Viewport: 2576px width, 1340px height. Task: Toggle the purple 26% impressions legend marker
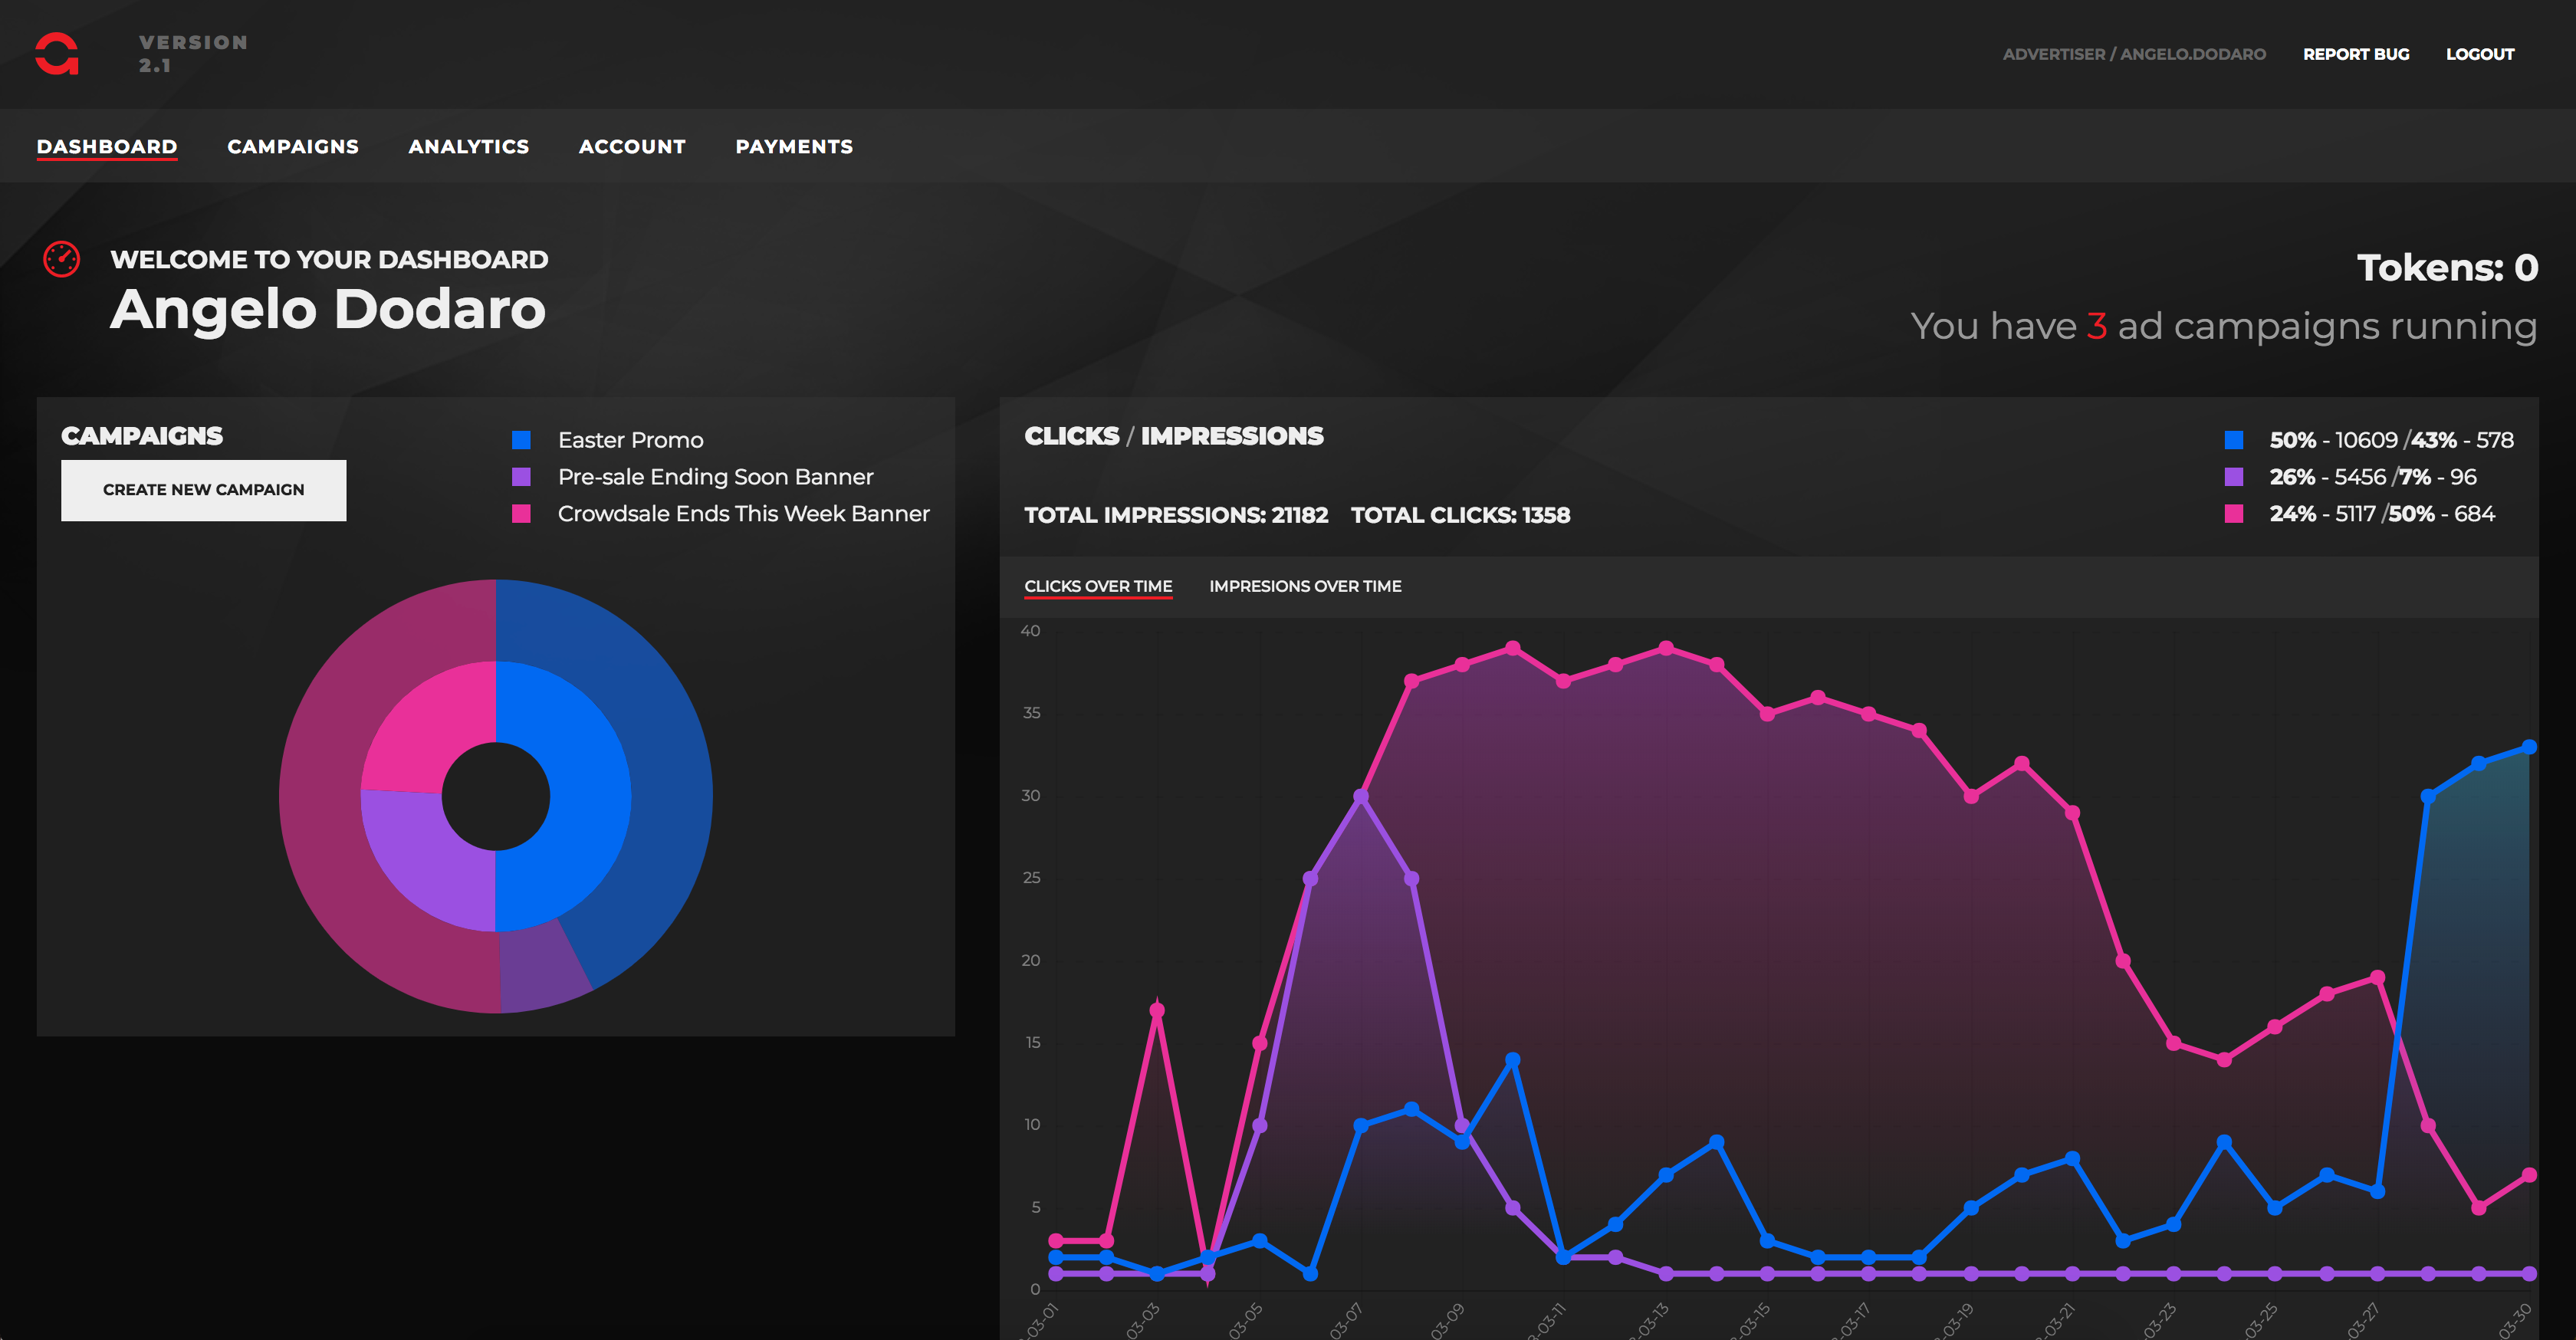[x=2233, y=477]
